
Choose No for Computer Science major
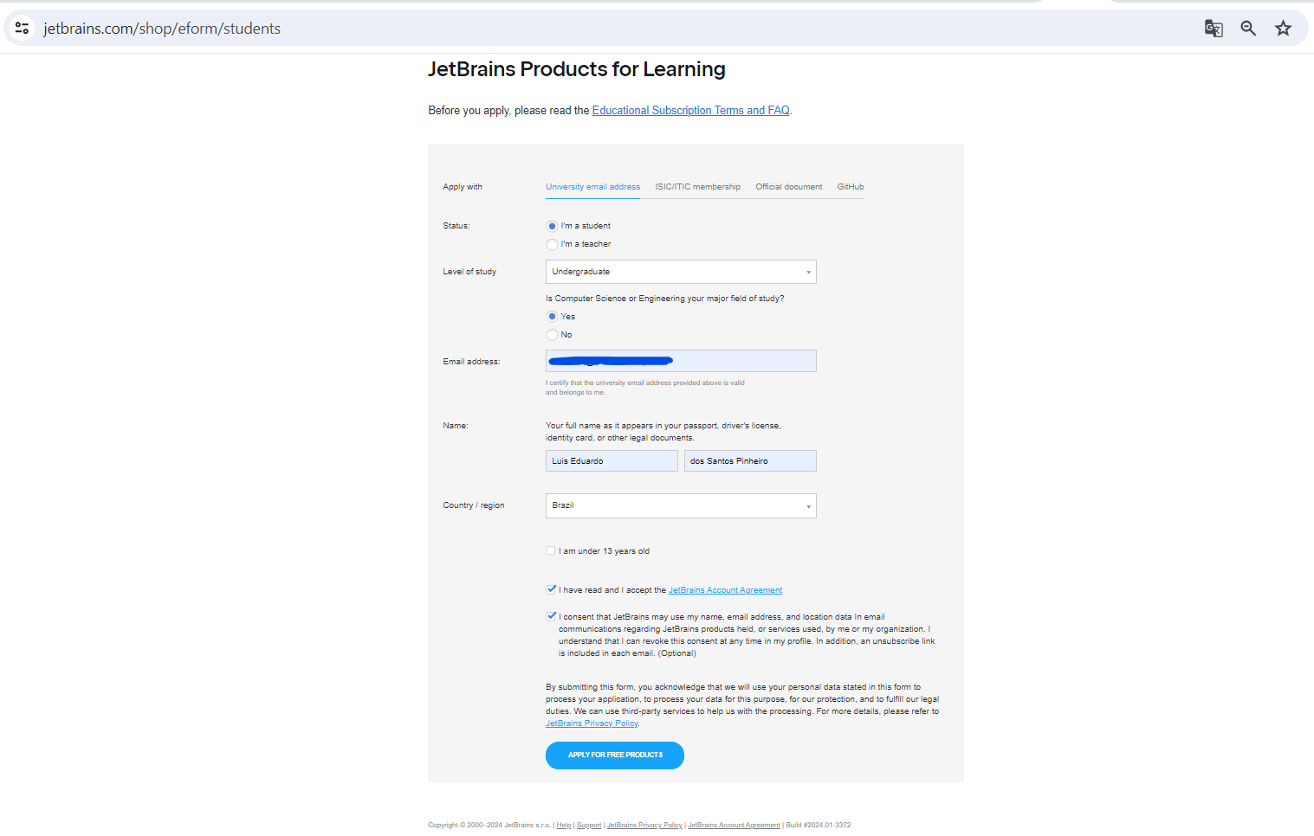coord(552,335)
